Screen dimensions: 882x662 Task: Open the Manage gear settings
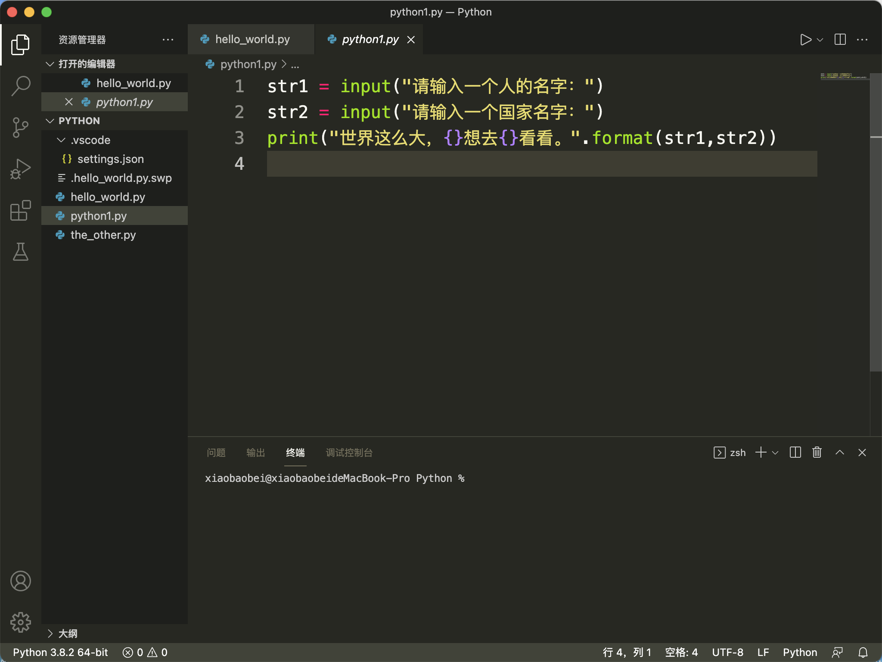(20, 622)
